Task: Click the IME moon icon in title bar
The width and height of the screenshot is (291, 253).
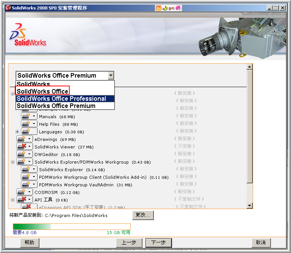Action: tap(164, 8)
